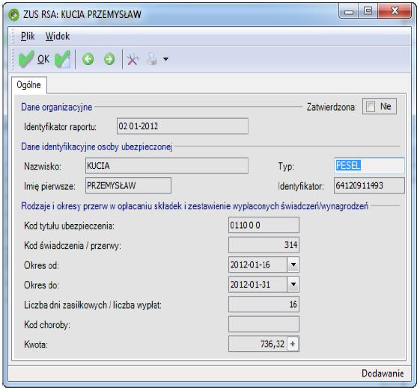
Task: Select the Ogólne tab
Action: coord(29,85)
